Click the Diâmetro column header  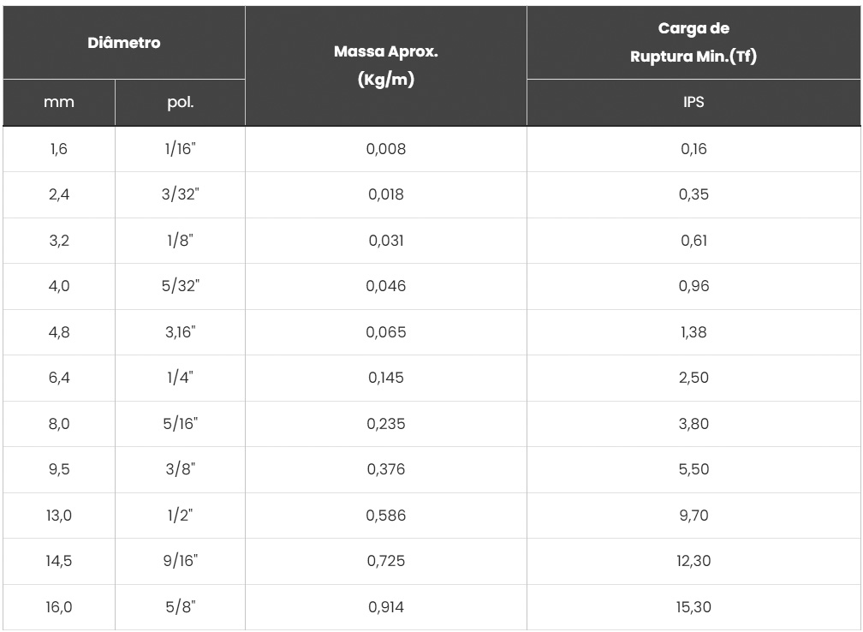pyautogui.click(x=124, y=43)
